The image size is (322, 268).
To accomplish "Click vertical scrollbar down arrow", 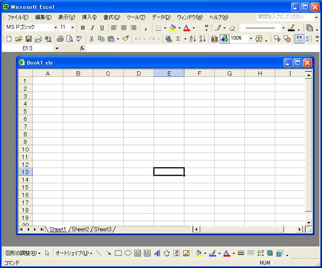I will 309,222.
